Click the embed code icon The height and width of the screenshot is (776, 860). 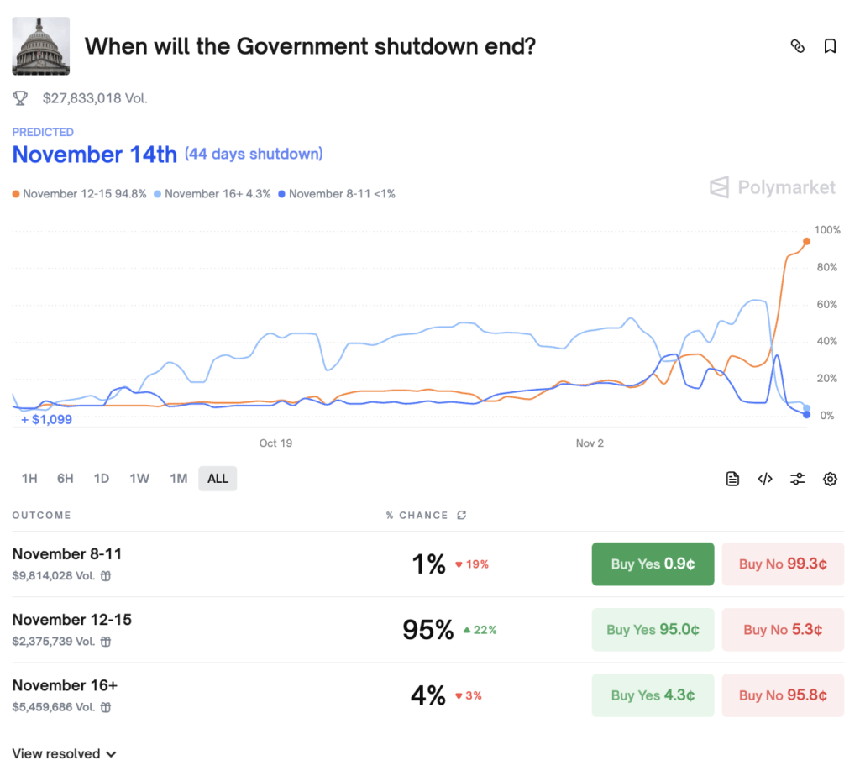tap(764, 479)
